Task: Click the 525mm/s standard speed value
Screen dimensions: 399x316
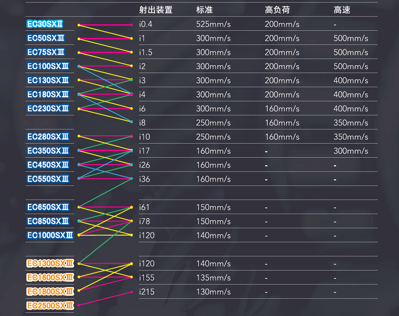Action: tap(213, 24)
